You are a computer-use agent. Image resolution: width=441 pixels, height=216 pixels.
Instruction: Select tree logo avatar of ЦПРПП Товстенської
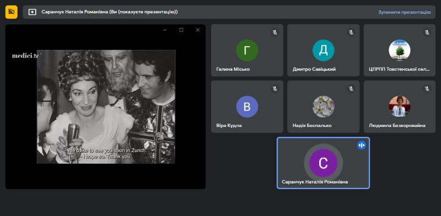399,51
